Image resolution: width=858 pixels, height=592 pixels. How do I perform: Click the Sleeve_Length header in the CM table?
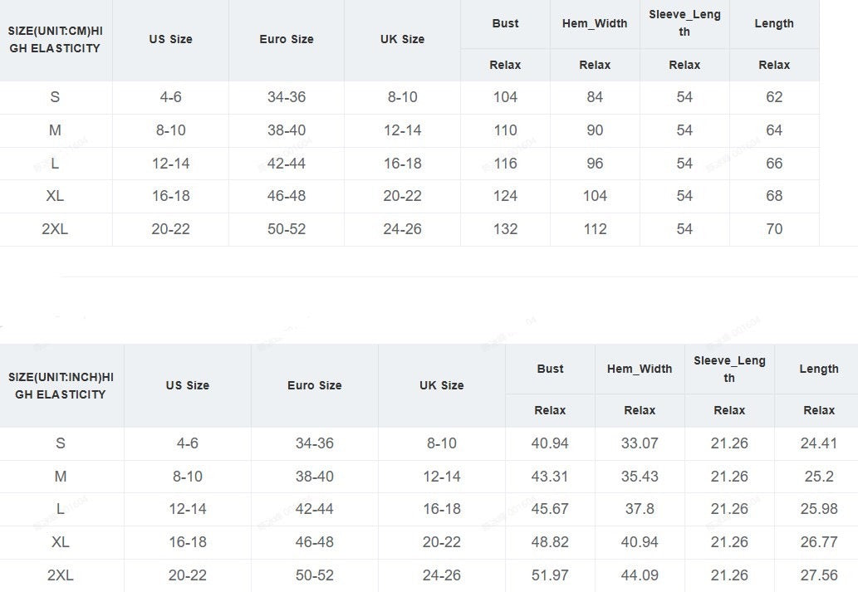[x=684, y=23]
